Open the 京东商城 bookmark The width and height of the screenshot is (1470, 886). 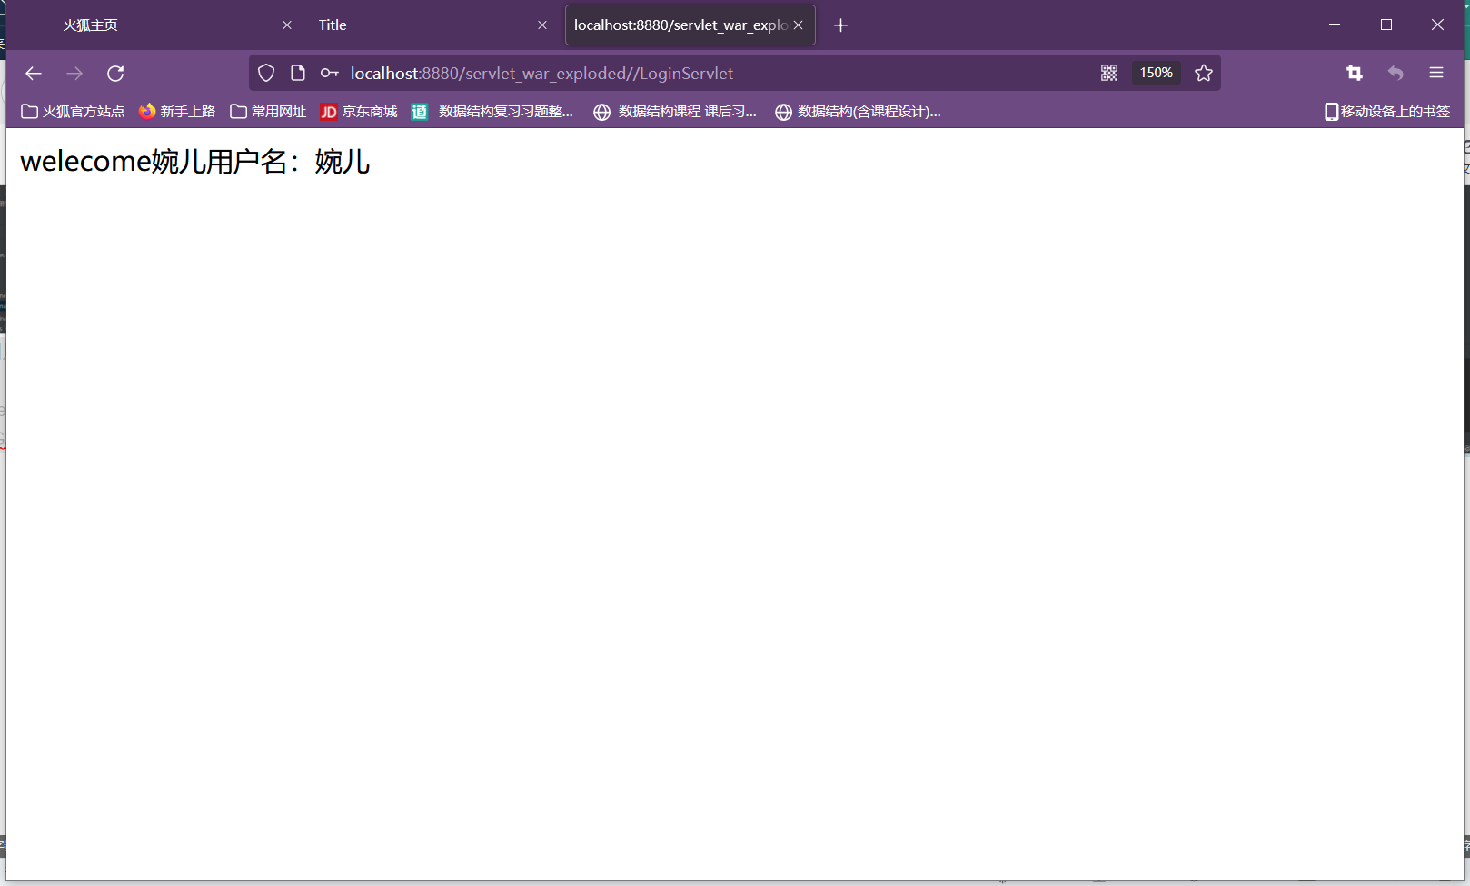(x=359, y=112)
